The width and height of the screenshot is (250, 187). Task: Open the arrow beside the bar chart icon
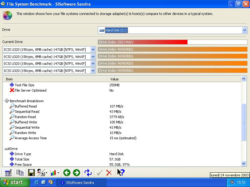pos(58,173)
